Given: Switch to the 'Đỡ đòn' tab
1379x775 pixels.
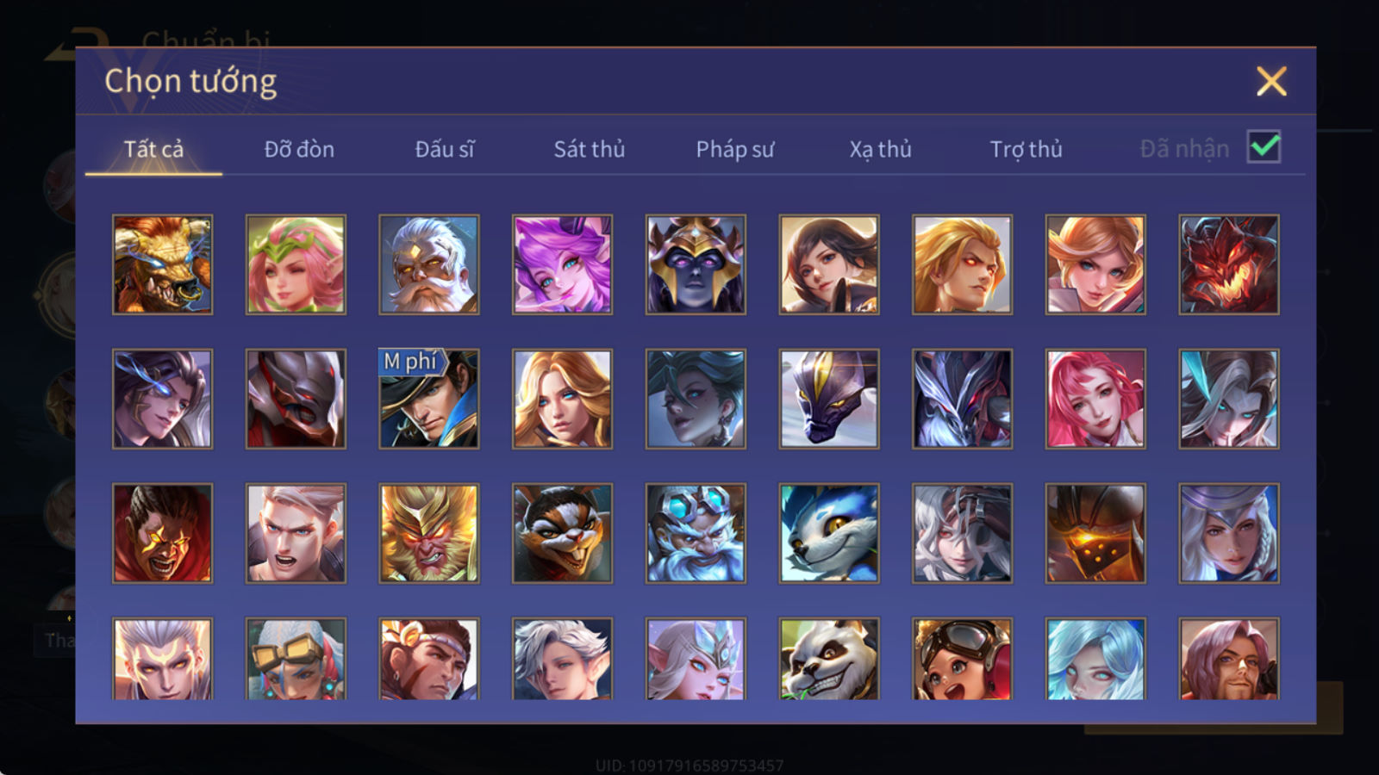Looking at the screenshot, I should click(x=299, y=149).
